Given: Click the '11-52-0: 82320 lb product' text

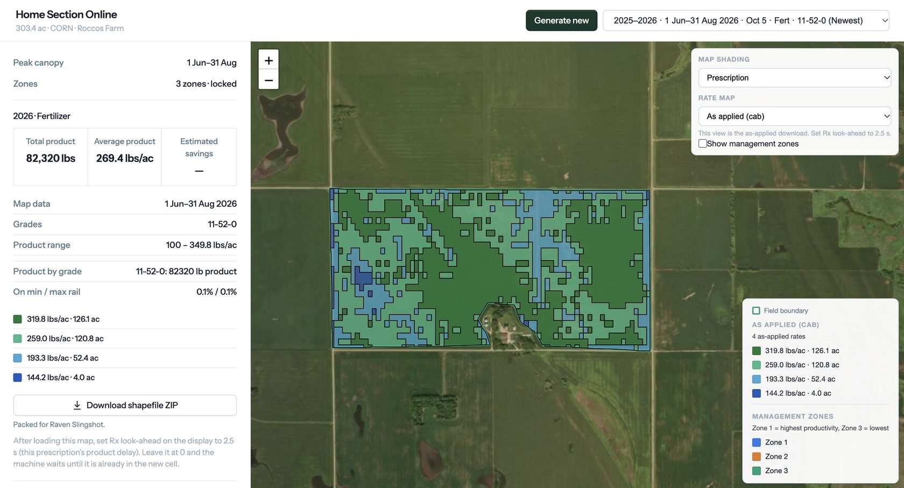Looking at the screenshot, I should (x=186, y=271).
